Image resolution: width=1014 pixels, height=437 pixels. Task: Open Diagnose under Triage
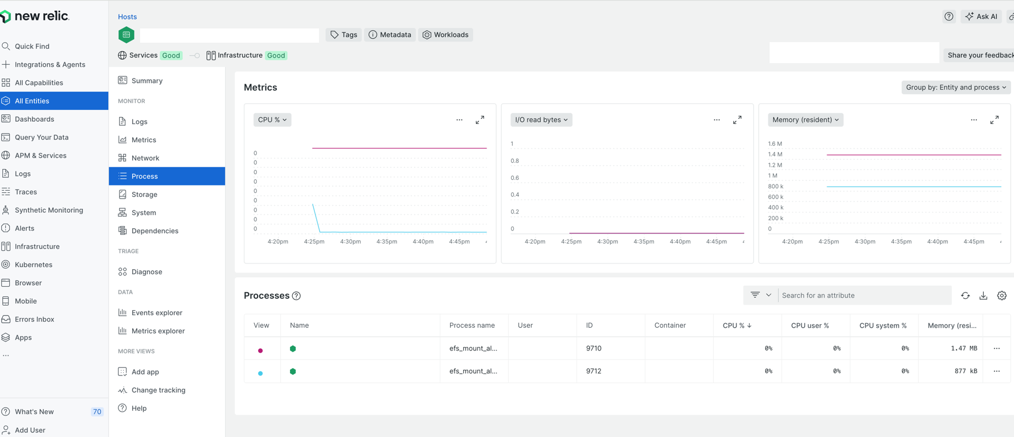146,271
